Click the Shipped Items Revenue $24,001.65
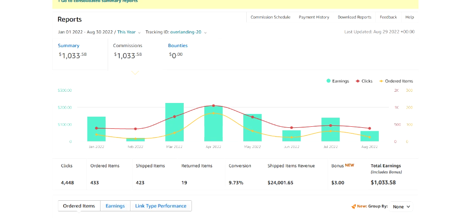The height and width of the screenshot is (218, 455). click(x=280, y=183)
